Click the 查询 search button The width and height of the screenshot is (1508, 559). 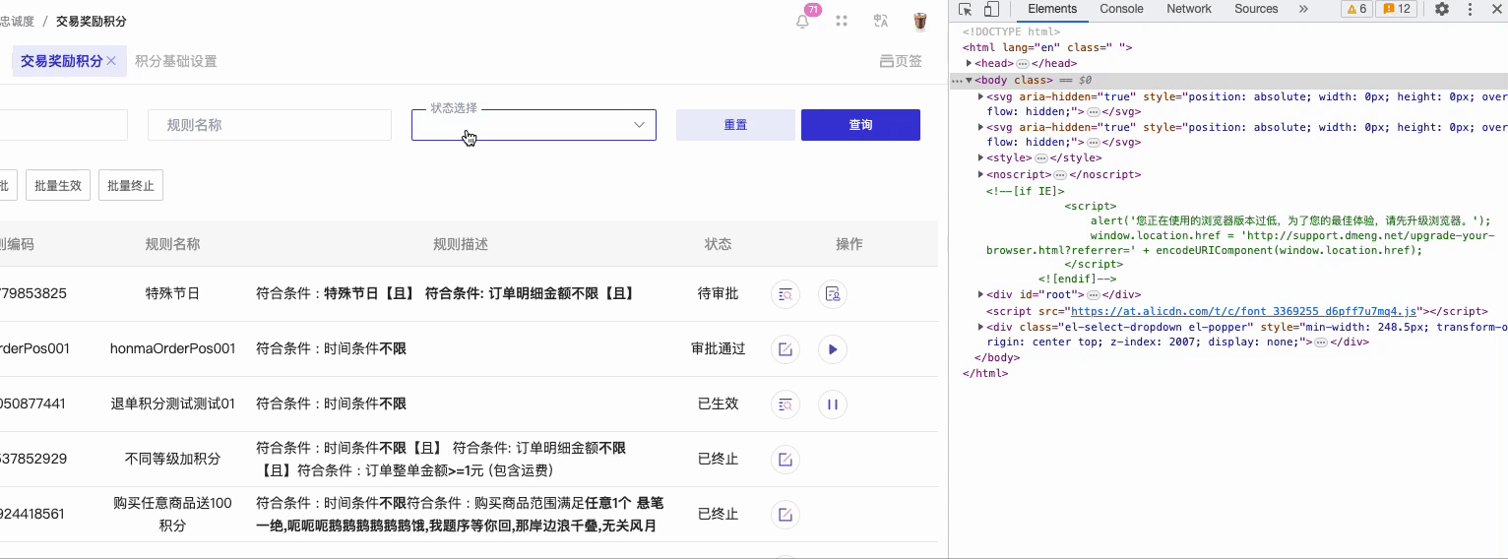click(860, 125)
